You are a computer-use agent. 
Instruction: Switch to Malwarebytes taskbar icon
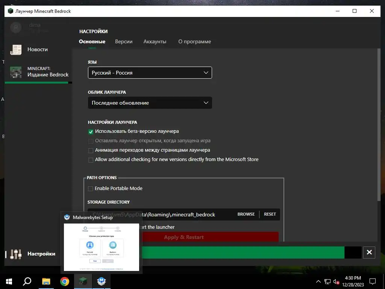coord(102,281)
